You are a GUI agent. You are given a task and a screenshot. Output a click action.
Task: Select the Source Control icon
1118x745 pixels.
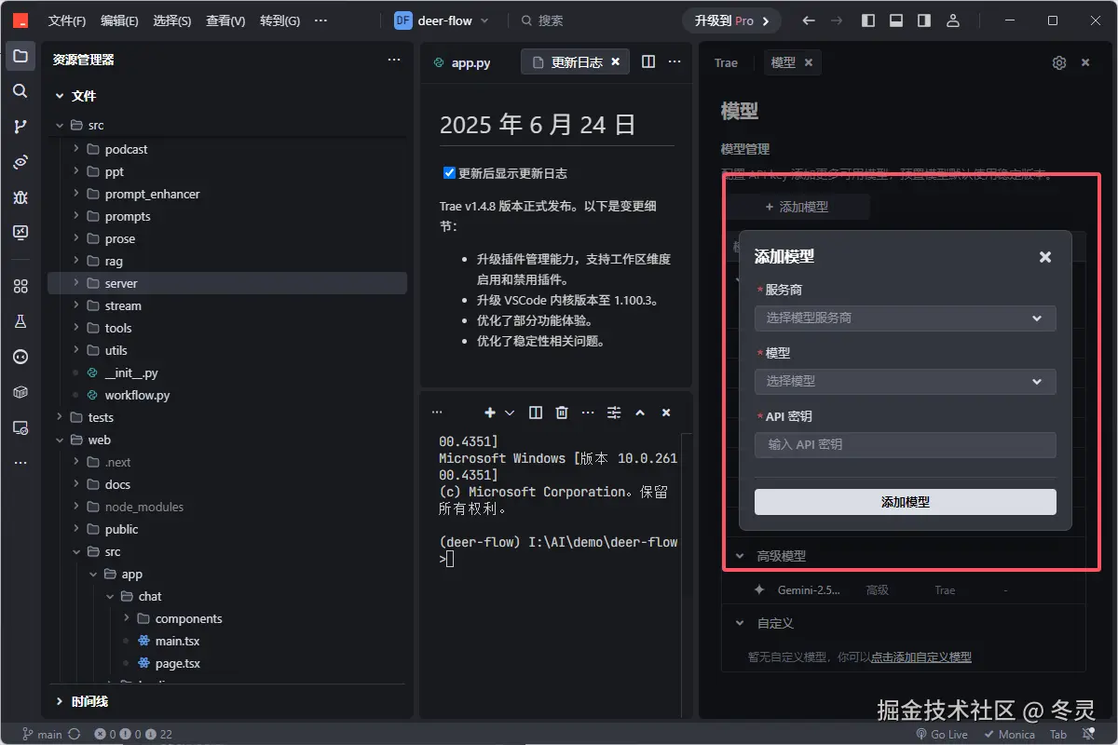point(20,127)
